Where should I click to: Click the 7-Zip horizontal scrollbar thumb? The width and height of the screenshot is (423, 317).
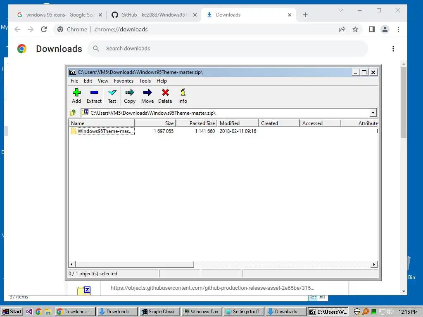point(134,264)
